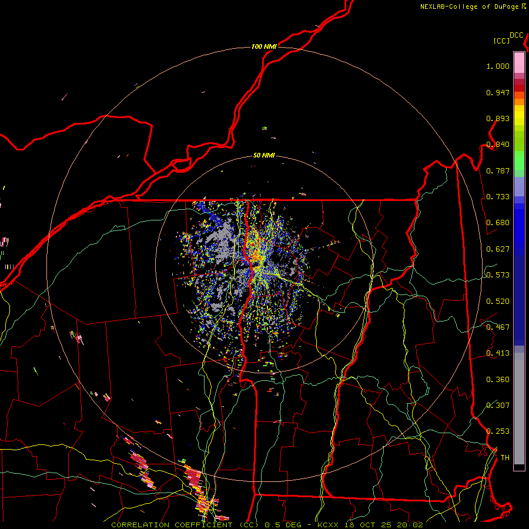This screenshot has width=529, height=529.
Task: Click the 0.787 scale value
Action: pos(498,170)
